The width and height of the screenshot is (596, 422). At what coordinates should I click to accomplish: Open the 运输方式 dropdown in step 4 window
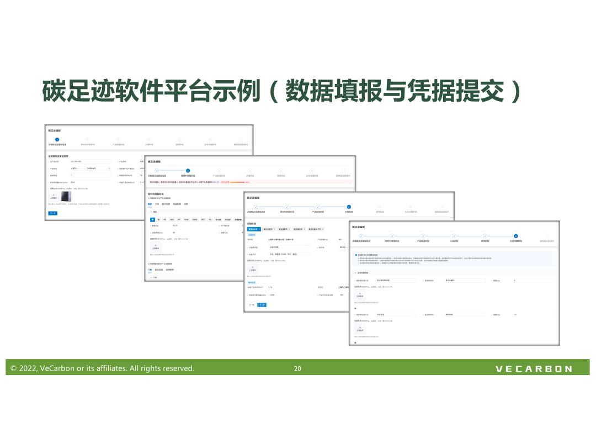[x=290, y=254]
